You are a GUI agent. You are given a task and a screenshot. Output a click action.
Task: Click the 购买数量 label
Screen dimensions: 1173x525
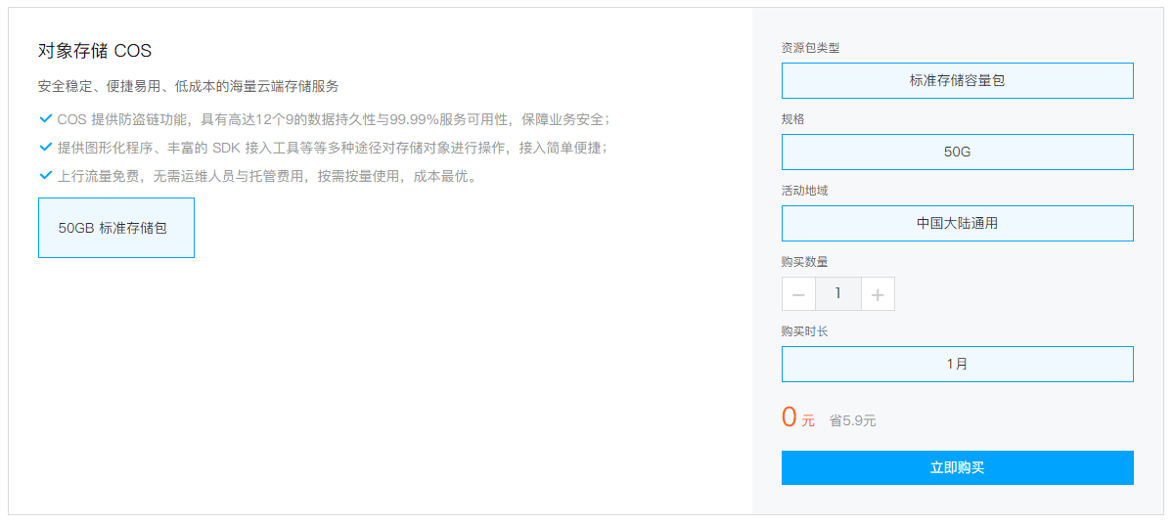(x=804, y=261)
